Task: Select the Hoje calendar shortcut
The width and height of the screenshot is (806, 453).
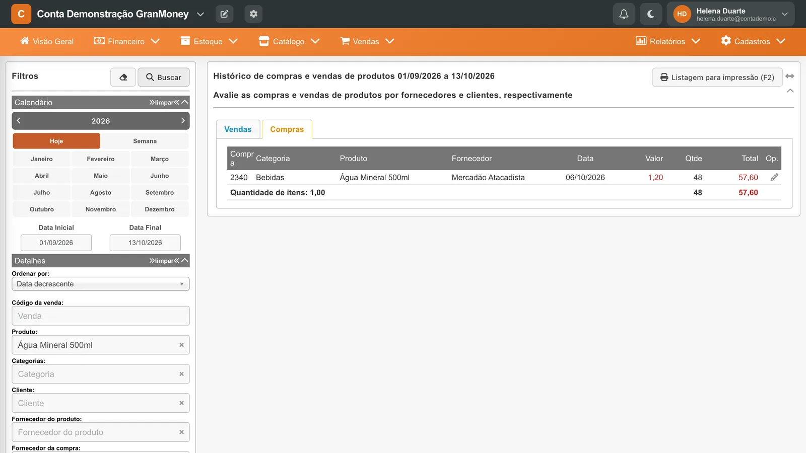Action: coord(56,141)
